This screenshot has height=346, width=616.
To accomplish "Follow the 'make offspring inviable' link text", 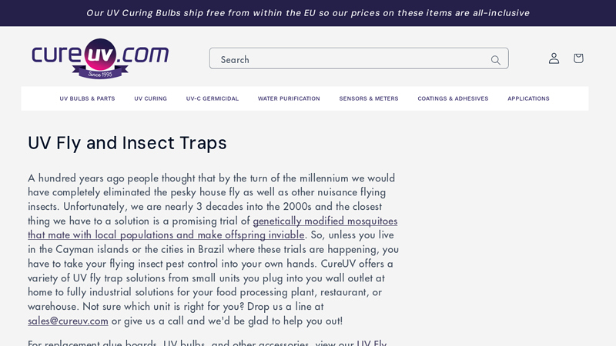I will click(x=251, y=235).
